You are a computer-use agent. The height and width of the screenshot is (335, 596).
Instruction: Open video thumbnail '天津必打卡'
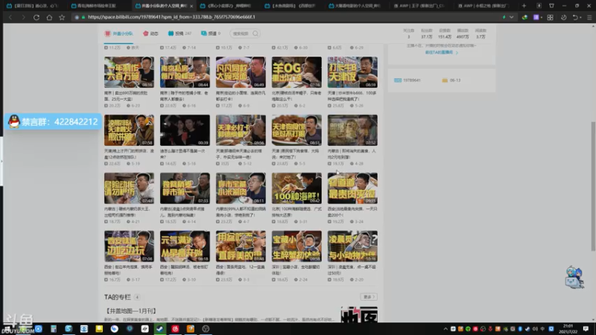coord(241,130)
